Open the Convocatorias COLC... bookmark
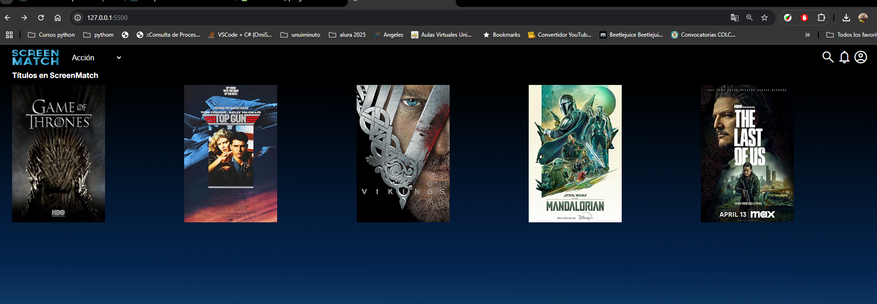Image resolution: width=877 pixels, height=304 pixels. click(x=703, y=35)
